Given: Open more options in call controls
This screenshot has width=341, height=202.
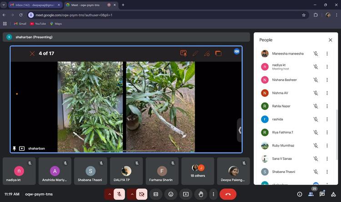Looking at the screenshot, I should point(213,194).
